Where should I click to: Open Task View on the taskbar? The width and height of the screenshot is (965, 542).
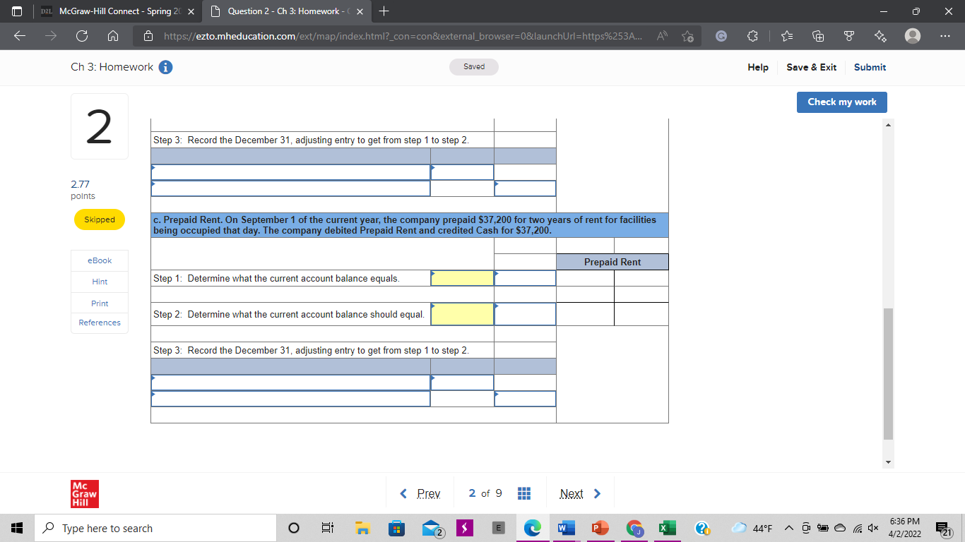point(328,528)
